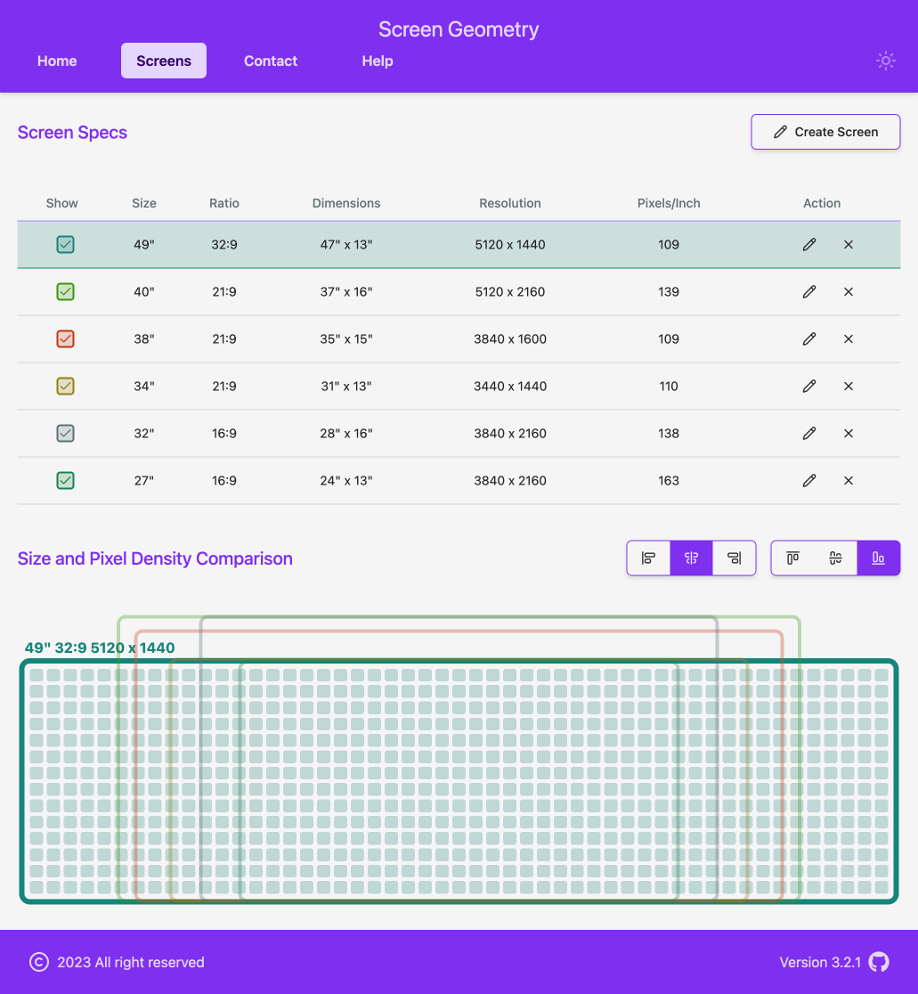Navigate to the Contact page
This screenshot has width=918, height=994.
coord(270,61)
